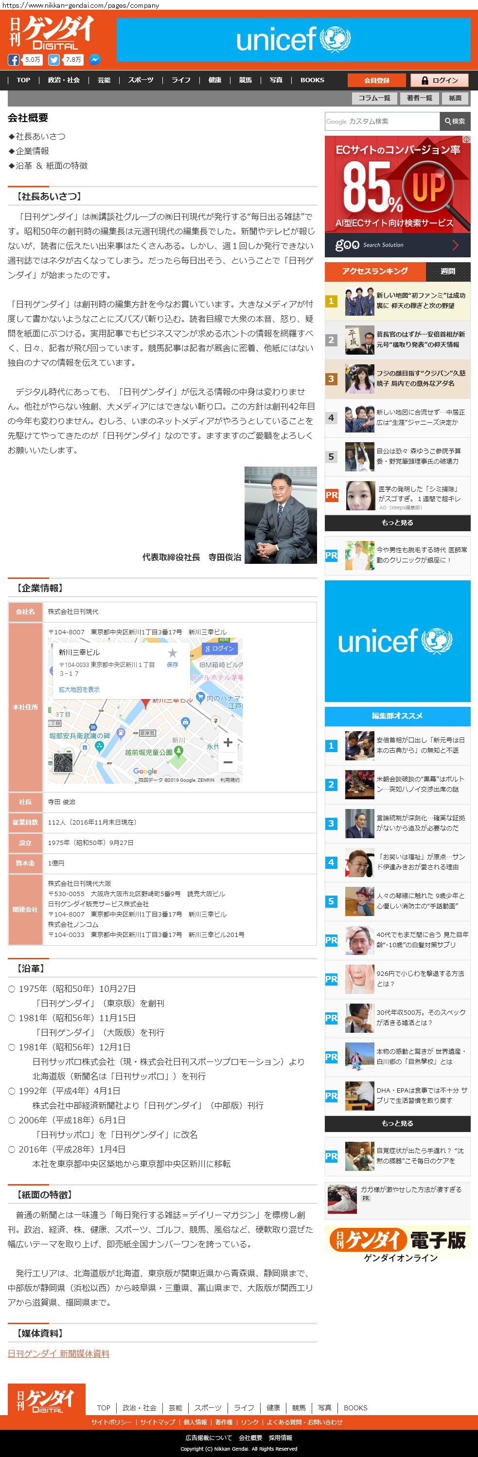
Task: Open 日刊ゲンダイ 新聞媒体資料 link
Action: click(58, 1353)
